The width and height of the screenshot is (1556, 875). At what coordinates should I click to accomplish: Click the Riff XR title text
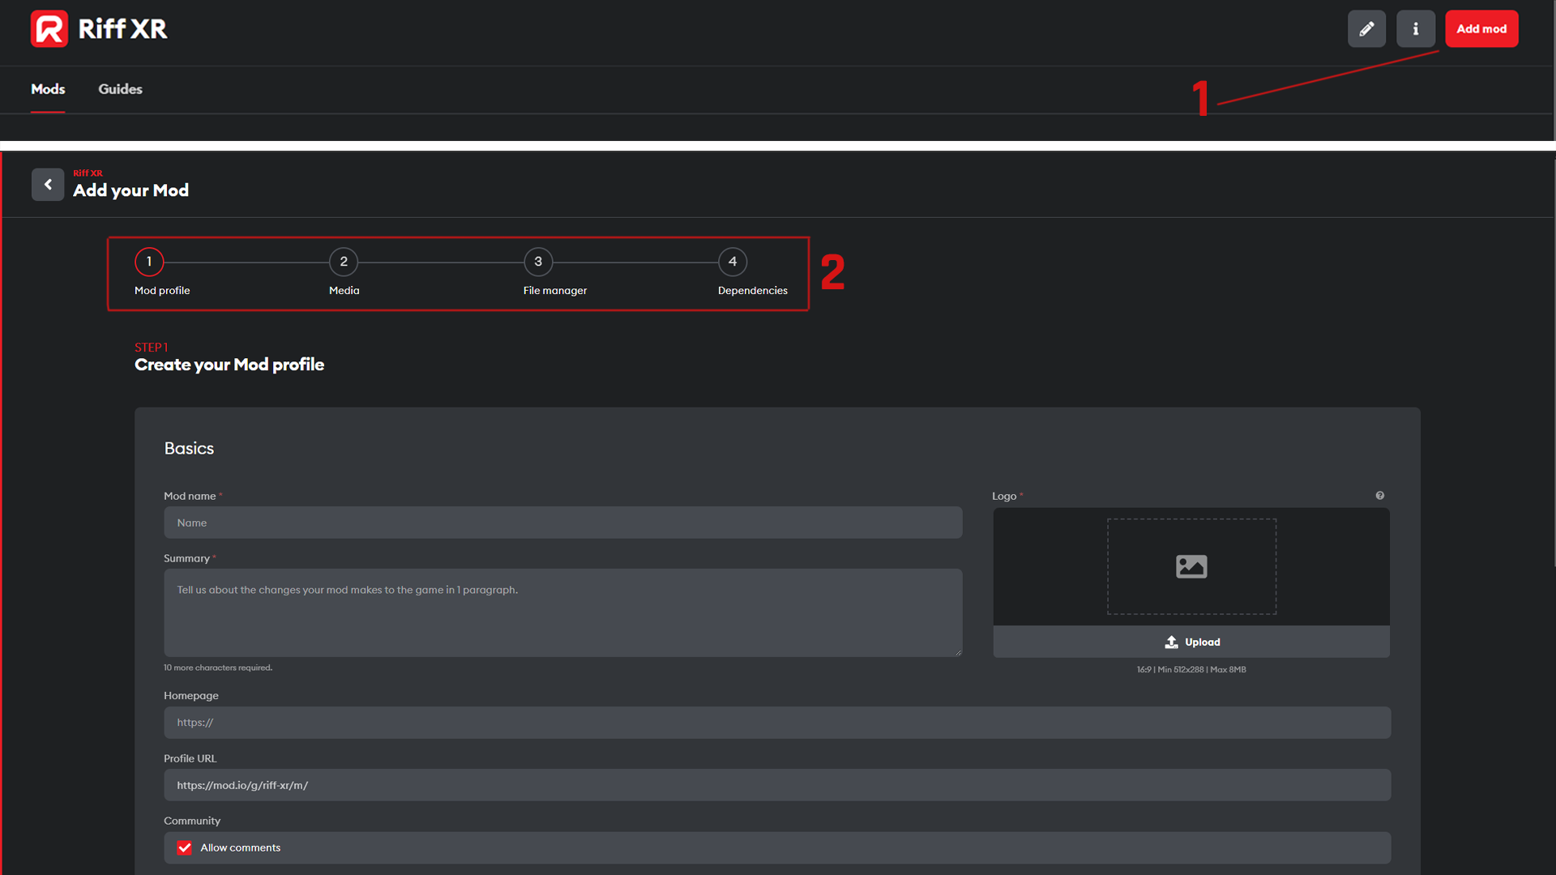(122, 29)
